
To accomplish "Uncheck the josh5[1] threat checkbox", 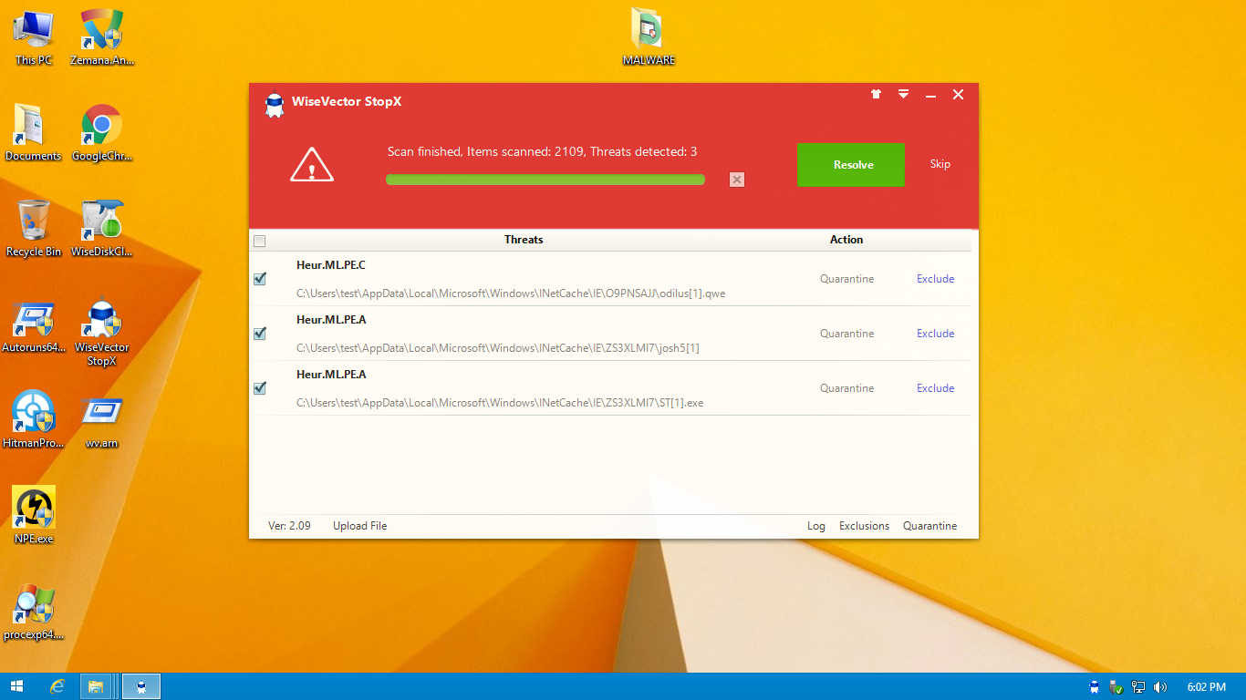I will [260, 334].
